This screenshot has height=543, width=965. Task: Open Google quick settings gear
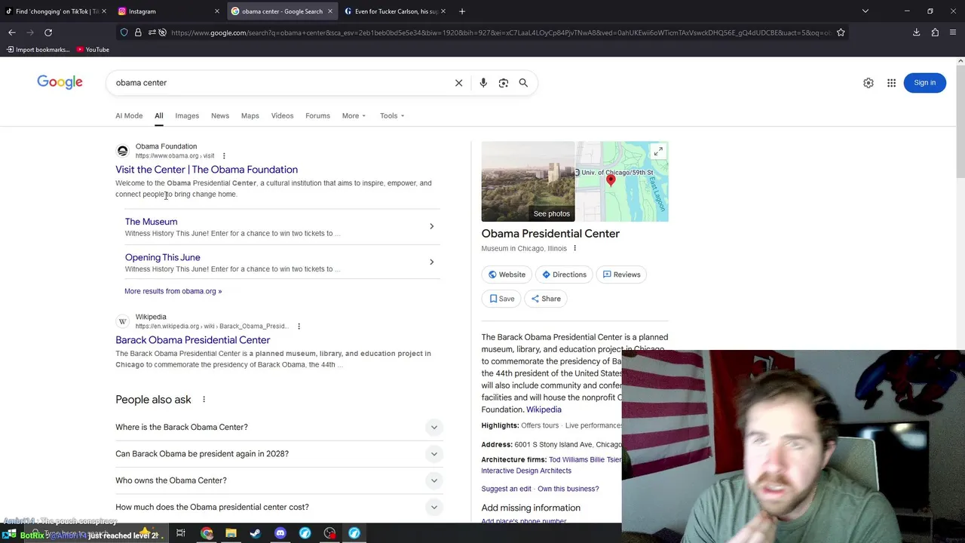[x=868, y=83]
